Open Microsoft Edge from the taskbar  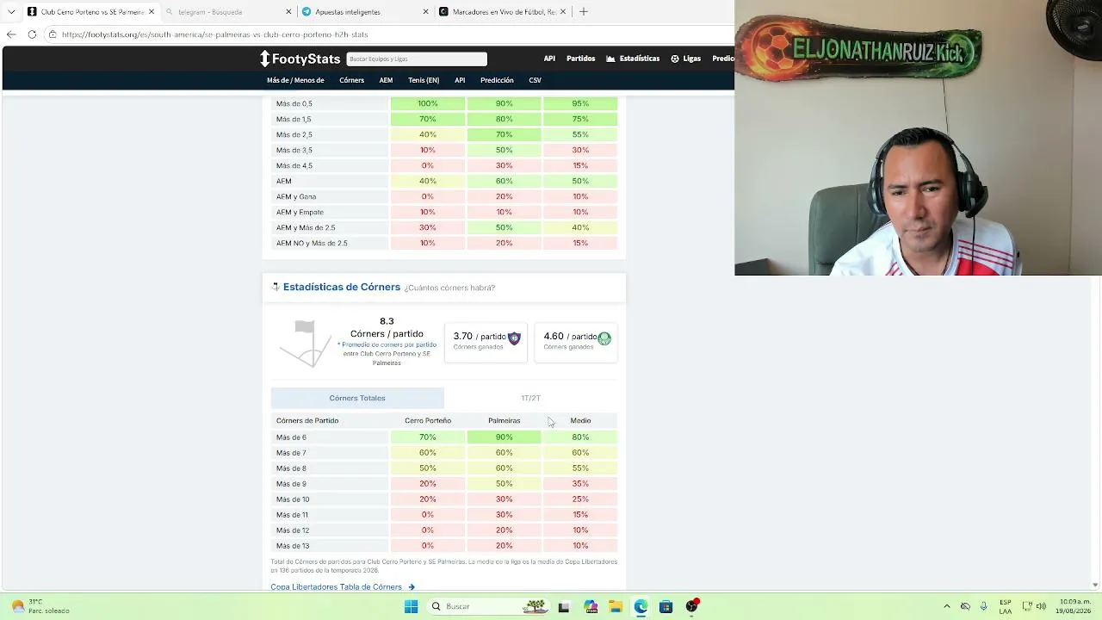coord(641,606)
